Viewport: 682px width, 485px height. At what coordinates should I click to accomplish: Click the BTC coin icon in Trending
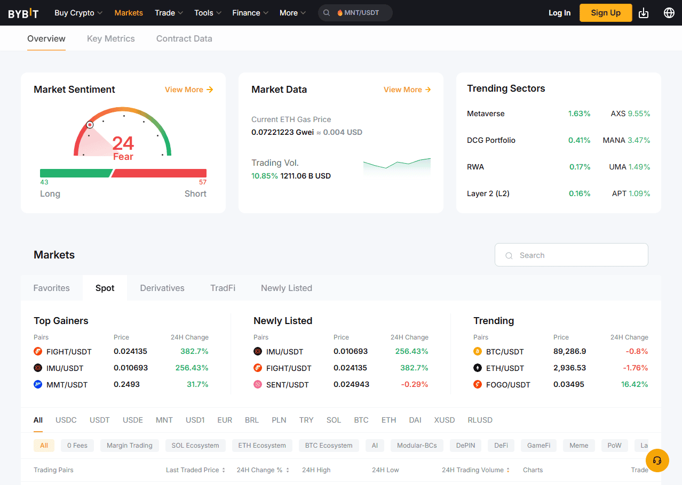(x=478, y=351)
